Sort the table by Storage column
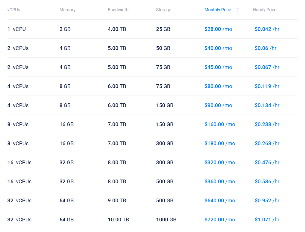 coord(163,10)
